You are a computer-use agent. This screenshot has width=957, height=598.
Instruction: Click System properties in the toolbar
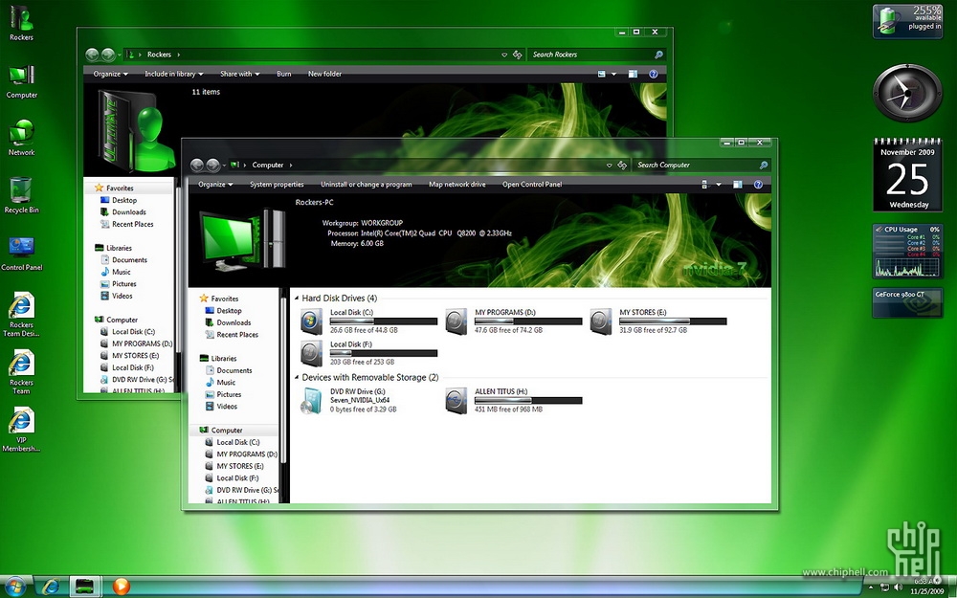[x=277, y=185]
